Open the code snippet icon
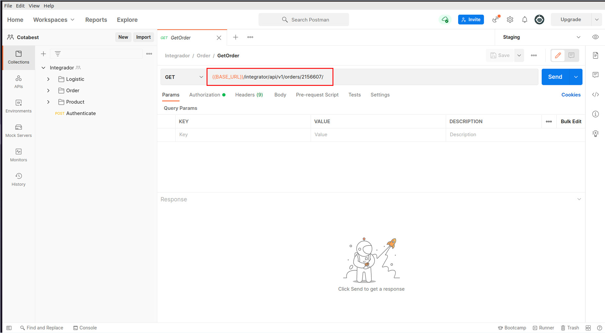Screen dimensions: 605x333 point(596,94)
